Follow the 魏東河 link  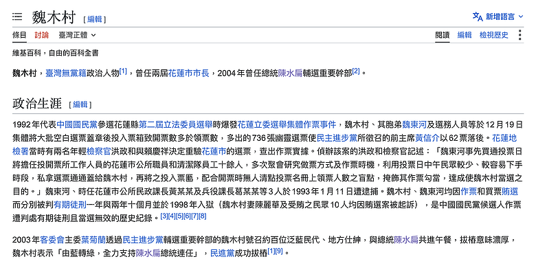tap(414, 125)
